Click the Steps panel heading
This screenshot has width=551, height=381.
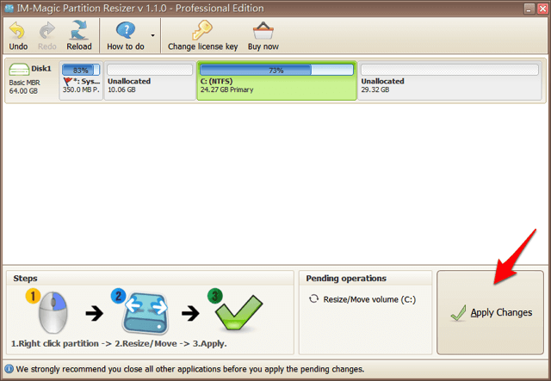click(x=25, y=278)
